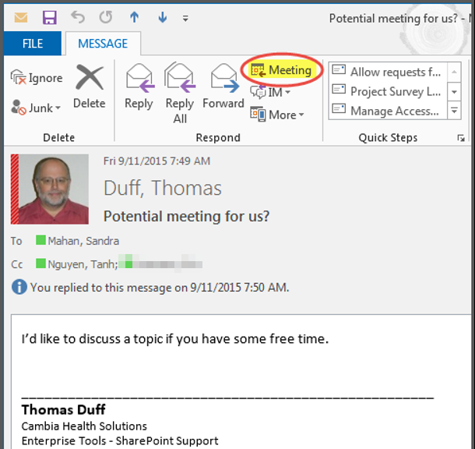The height and width of the screenshot is (449, 475).
Task: Open the Junk dropdown menu
Action: (x=37, y=108)
